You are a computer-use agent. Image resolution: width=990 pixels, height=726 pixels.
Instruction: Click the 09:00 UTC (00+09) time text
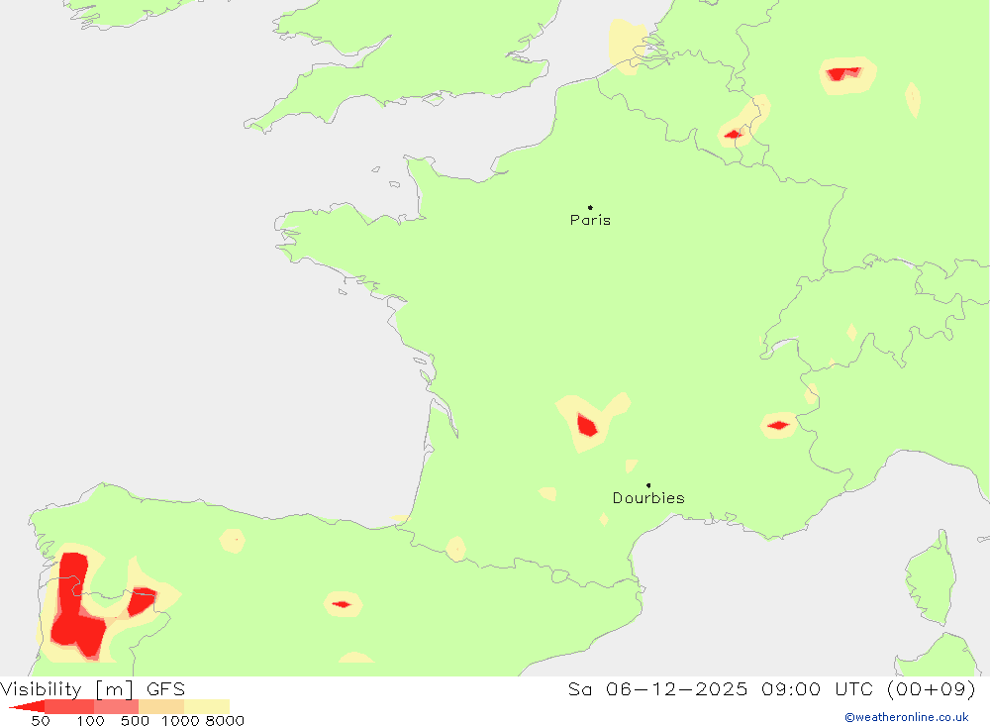(868, 688)
